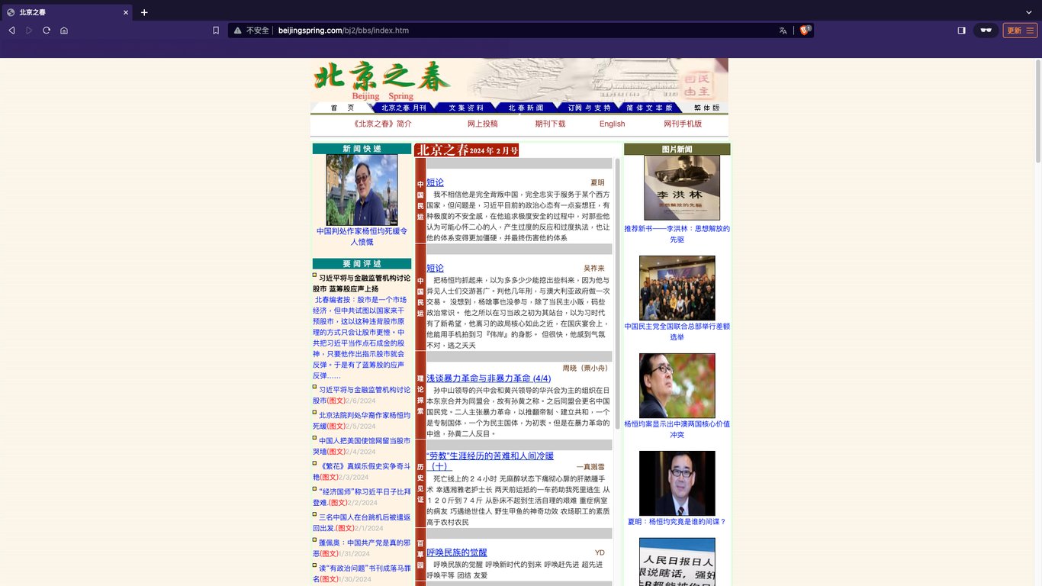Open the 更新 browser menu button
1042x586 pixels.
pyautogui.click(x=1020, y=31)
